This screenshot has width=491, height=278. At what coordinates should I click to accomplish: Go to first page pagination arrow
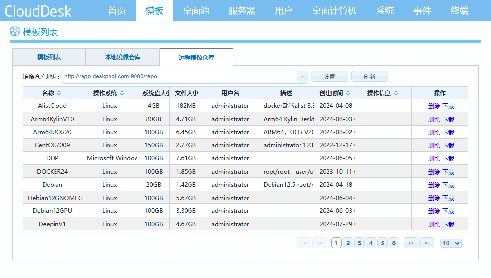(x=304, y=243)
